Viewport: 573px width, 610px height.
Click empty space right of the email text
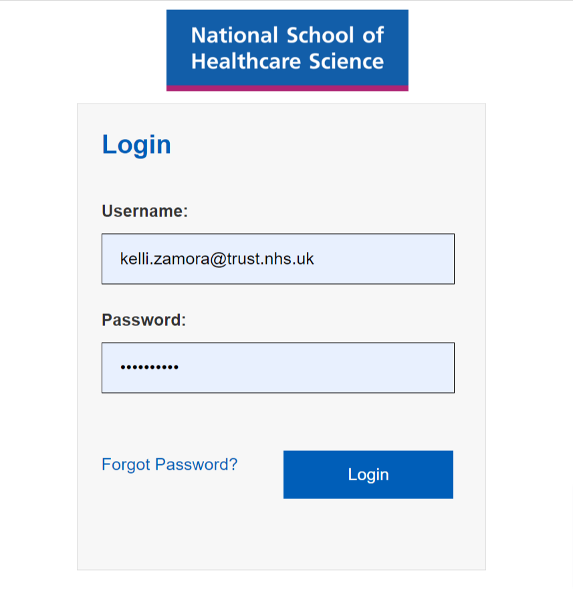point(383,259)
